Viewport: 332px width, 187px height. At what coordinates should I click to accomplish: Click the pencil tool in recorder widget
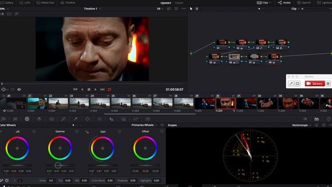(x=291, y=84)
